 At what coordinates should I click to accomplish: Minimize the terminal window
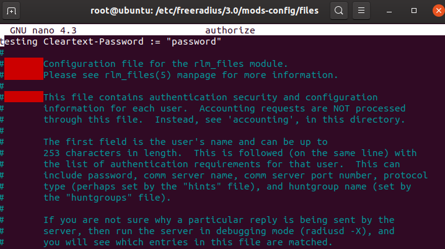pos(387,11)
